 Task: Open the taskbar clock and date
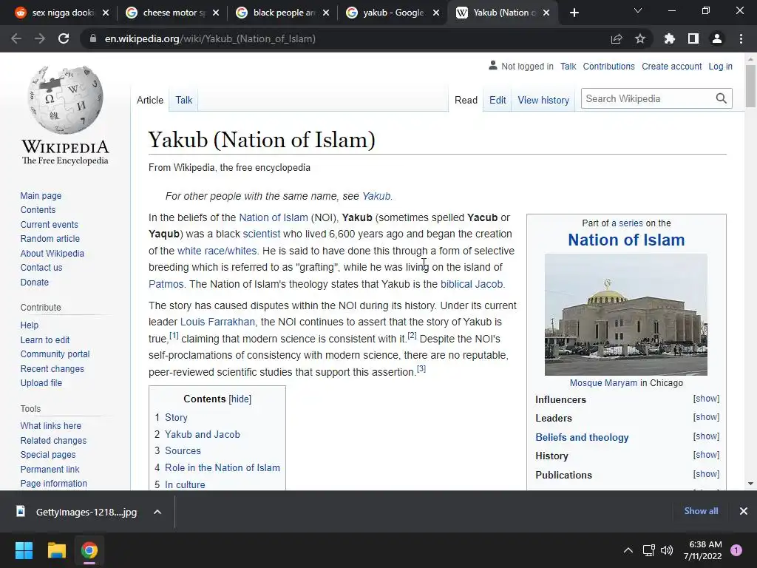pyautogui.click(x=702, y=550)
